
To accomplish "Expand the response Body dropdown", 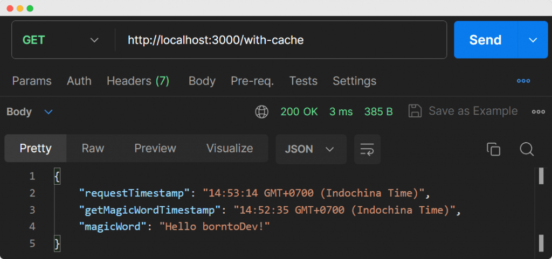I will (x=30, y=112).
